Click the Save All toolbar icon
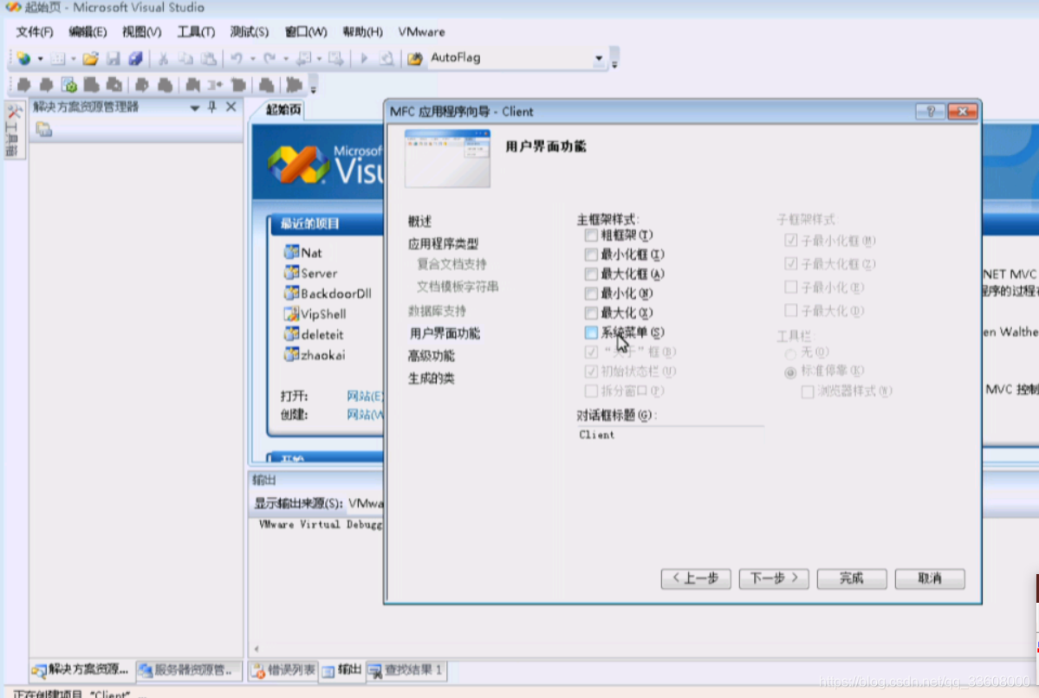Image resolution: width=1039 pixels, height=698 pixels. (x=136, y=58)
